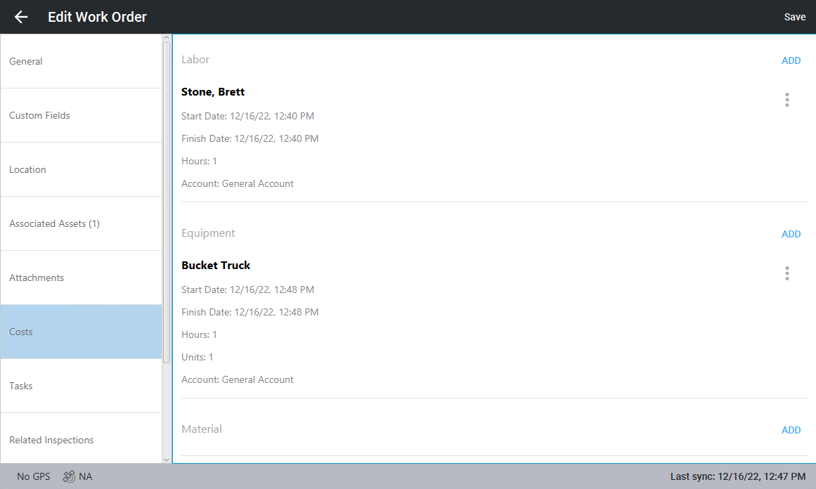Save the work order
Screen dimensions: 816x489
pyautogui.click(x=794, y=17)
